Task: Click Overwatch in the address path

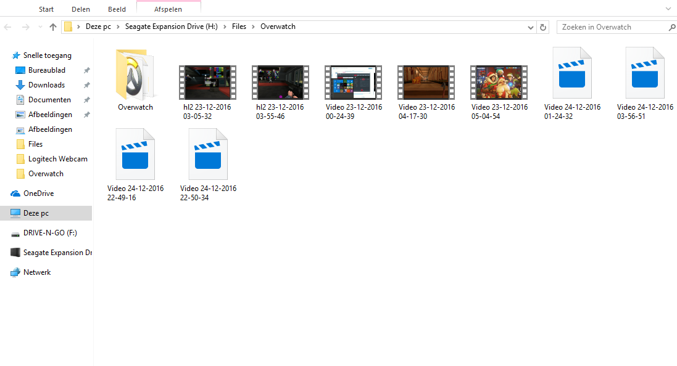Action: click(x=278, y=26)
